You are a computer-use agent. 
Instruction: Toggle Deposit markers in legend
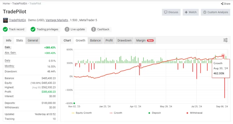(x=155, y=113)
